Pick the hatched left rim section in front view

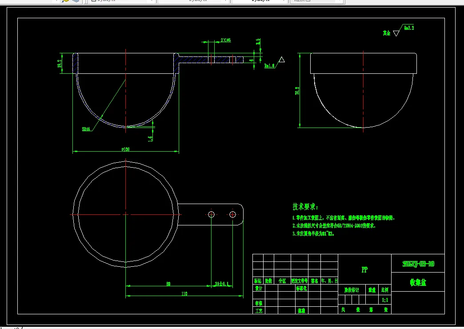point(75,64)
